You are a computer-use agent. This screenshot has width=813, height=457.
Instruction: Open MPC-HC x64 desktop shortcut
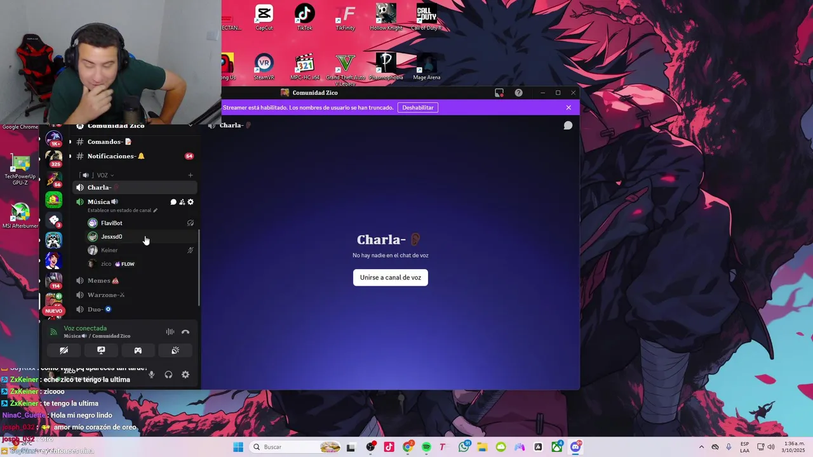[305, 67]
